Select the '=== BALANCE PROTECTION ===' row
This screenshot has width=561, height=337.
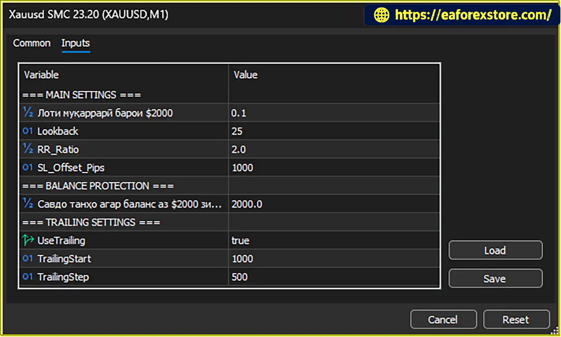(230, 186)
